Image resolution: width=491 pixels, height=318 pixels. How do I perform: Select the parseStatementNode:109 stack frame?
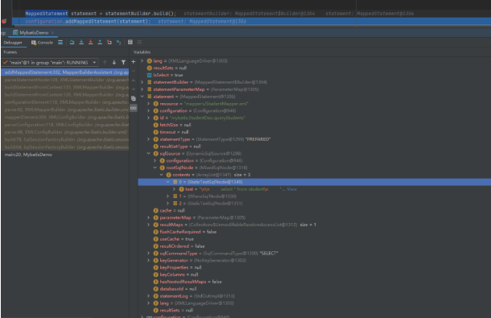click(65, 80)
